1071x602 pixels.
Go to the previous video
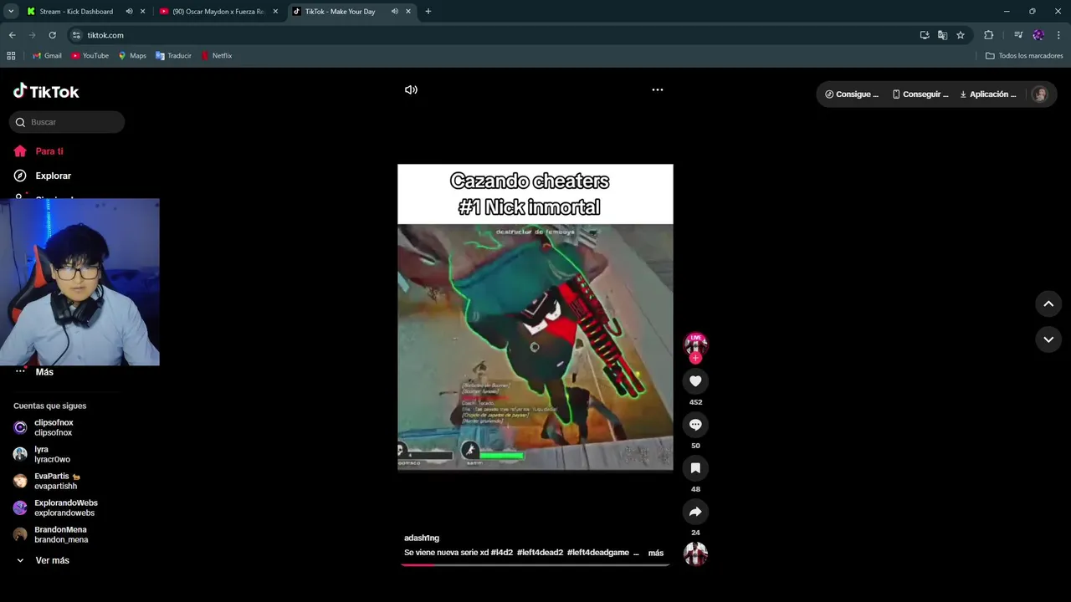(x=1048, y=304)
